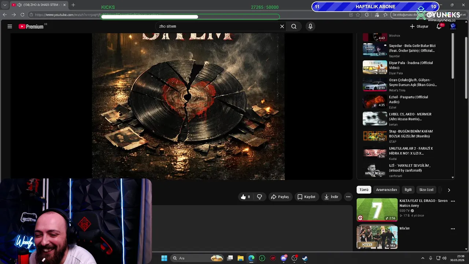Run search with the magnifier button
This screenshot has width=469, height=264.
[294, 26]
